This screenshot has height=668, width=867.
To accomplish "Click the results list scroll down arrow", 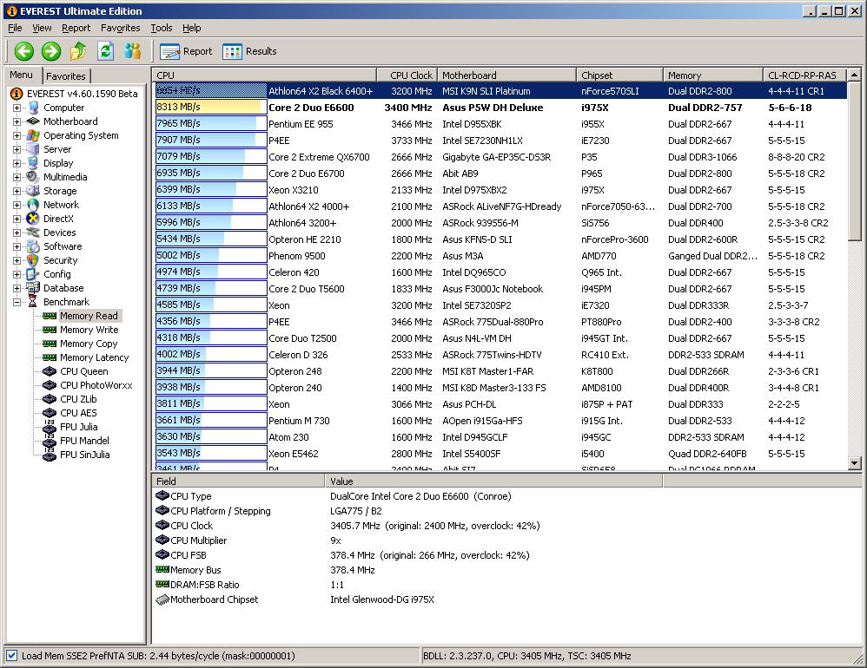I will pos(854,463).
